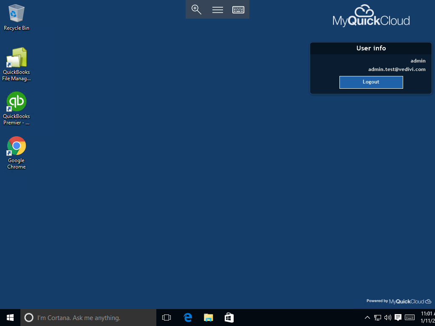This screenshot has width=435, height=326.
Task: Click the volume speaker tray icon
Action: (387, 318)
